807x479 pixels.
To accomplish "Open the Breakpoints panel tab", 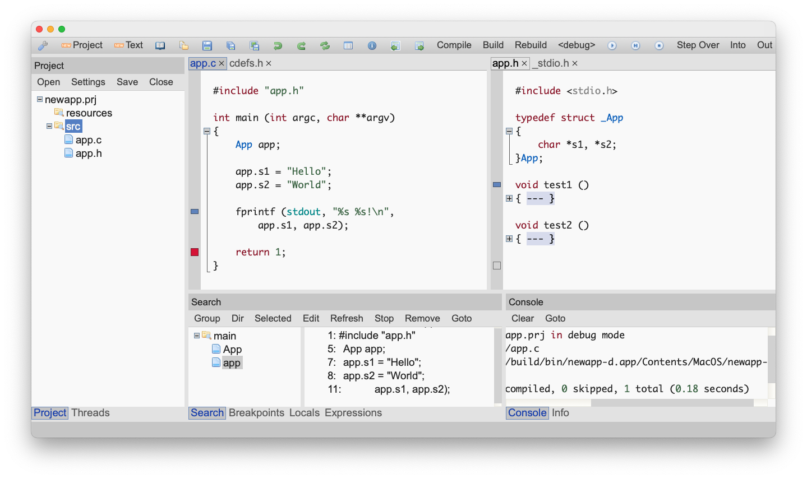I will 256,413.
